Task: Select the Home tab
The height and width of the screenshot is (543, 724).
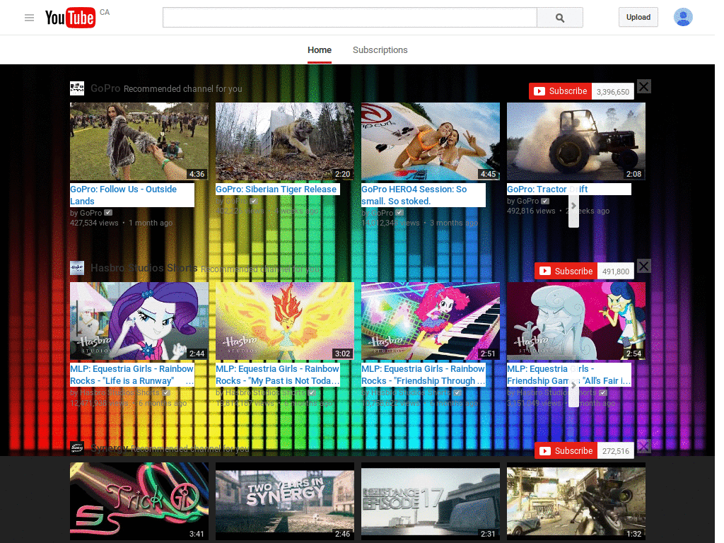Action: [320, 50]
